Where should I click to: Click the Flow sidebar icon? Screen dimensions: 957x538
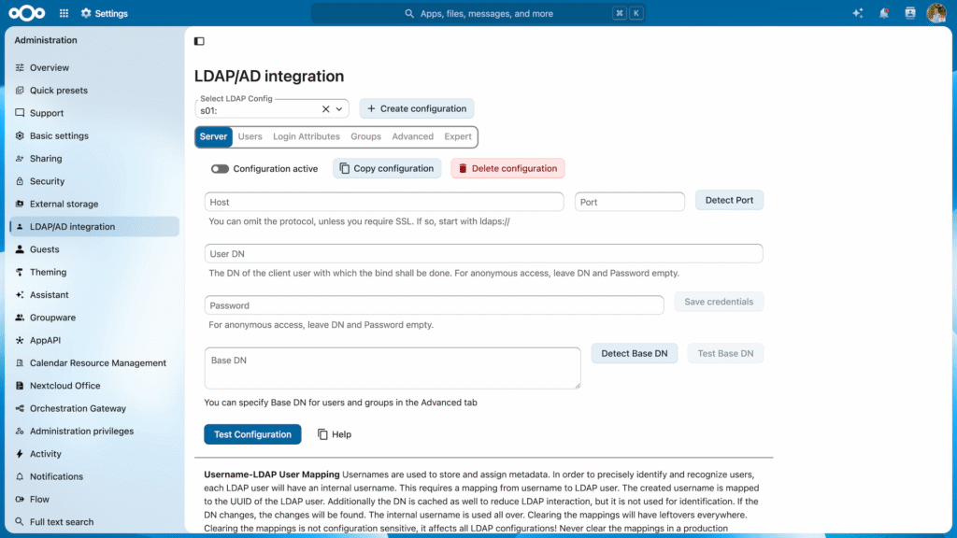[20, 499]
